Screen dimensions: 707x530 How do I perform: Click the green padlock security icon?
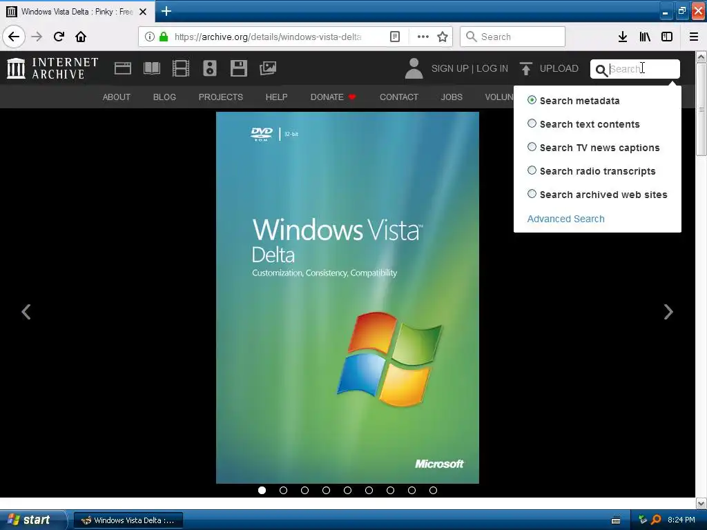point(164,37)
